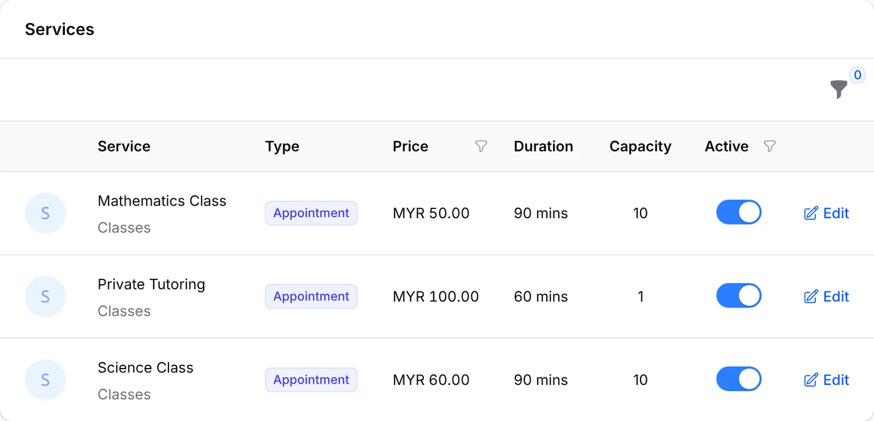Click the Classes label under Private Tutoring
This screenshot has height=421, width=874.
tap(124, 311)
